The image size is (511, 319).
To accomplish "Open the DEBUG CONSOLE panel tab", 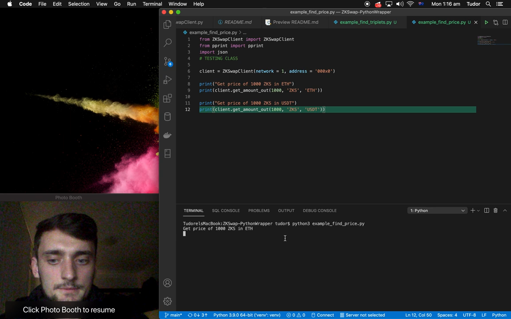I will 320,210.
